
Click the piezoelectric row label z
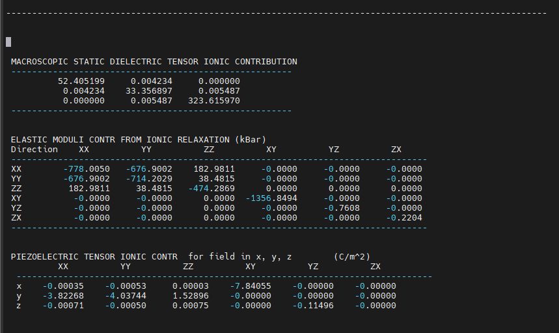[x=19, y=306]
